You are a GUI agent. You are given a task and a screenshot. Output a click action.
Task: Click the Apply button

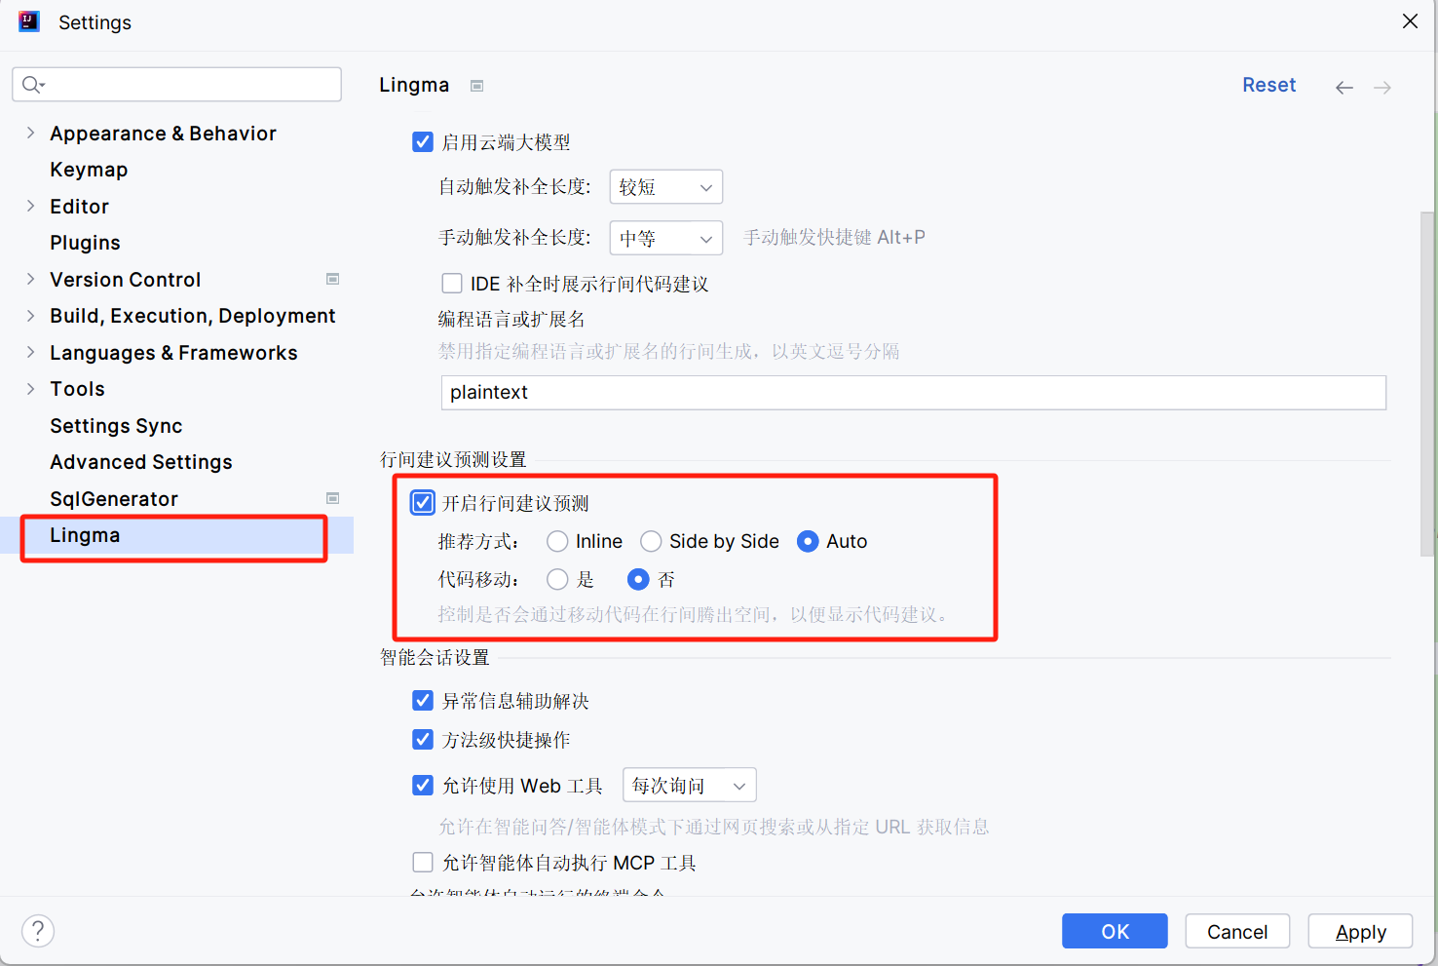point(1359,931)
